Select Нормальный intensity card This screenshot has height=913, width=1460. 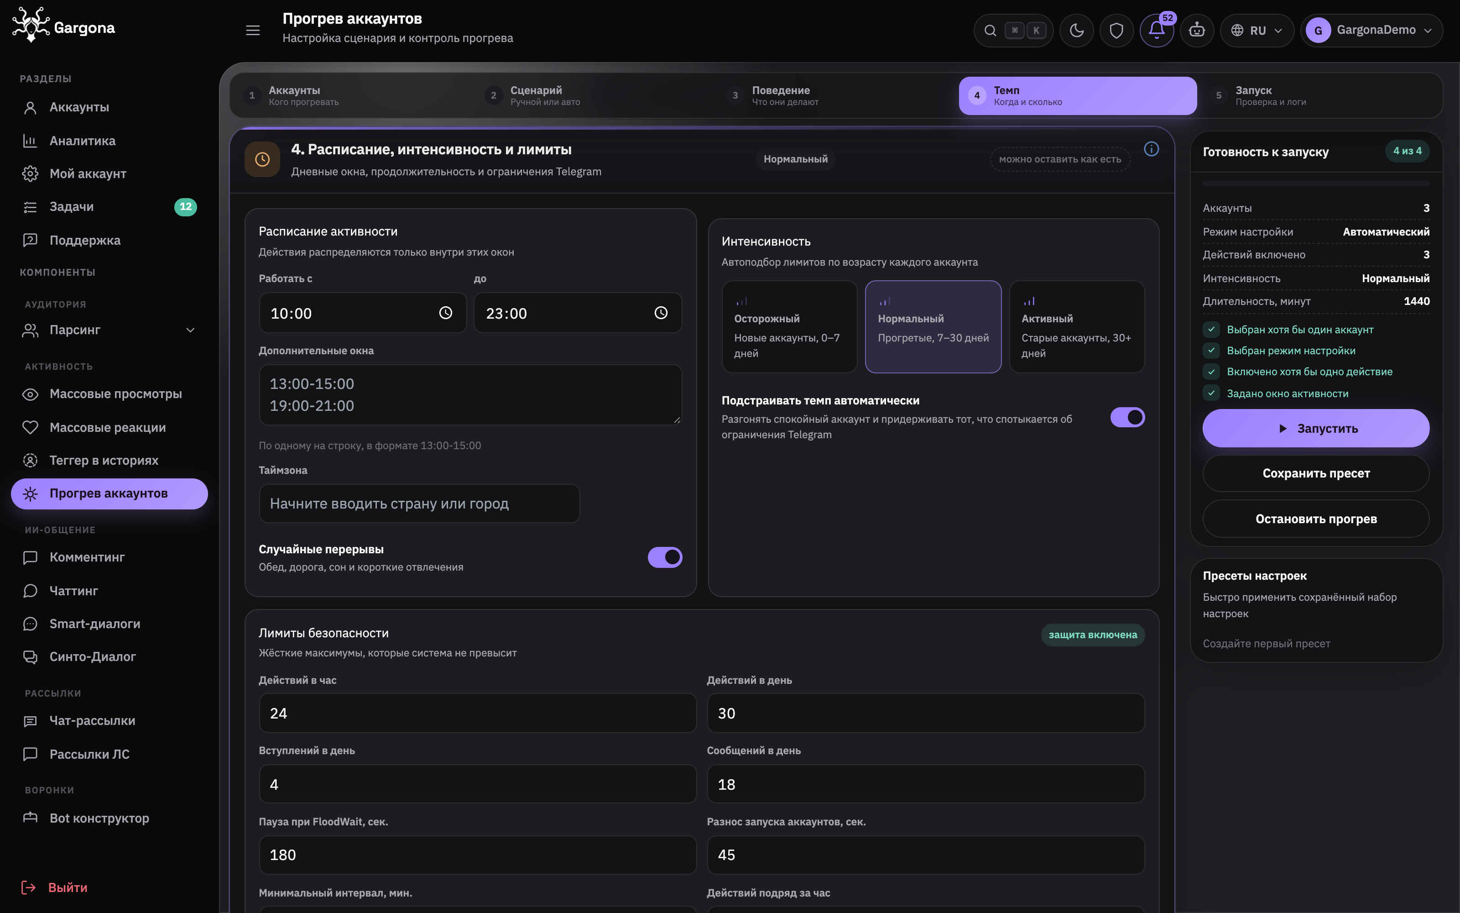(933, 327)
